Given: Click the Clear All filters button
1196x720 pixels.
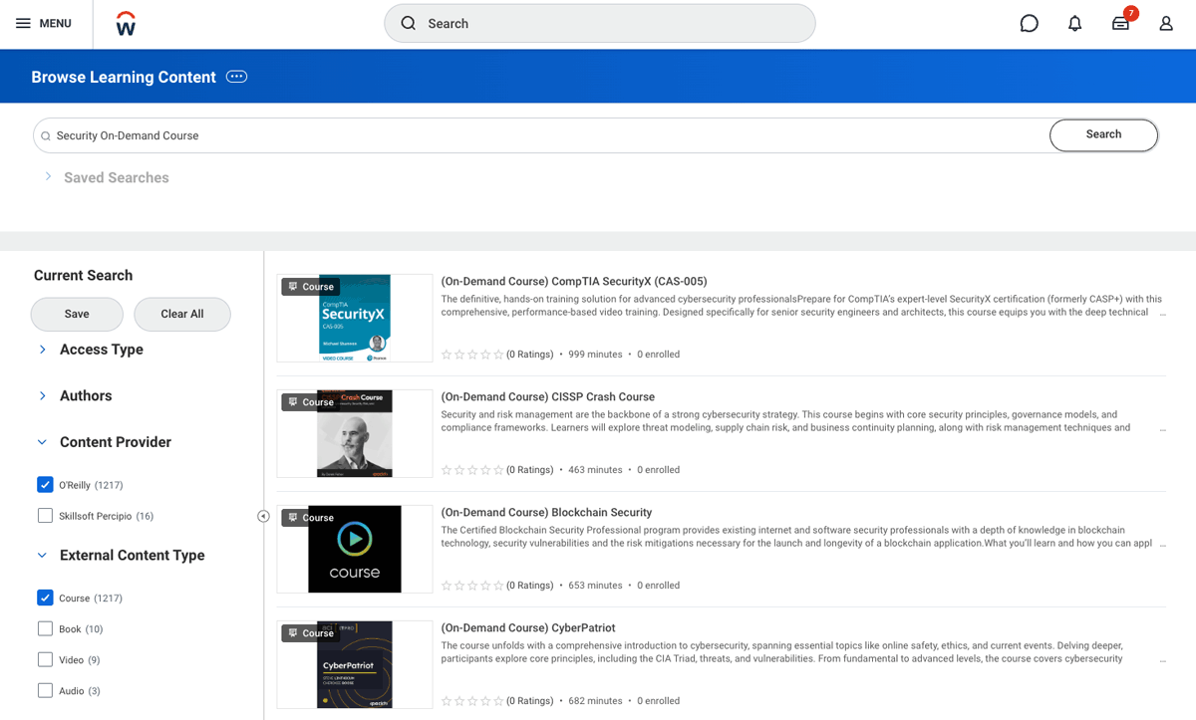Looking at the screenshot, I should tap(182, 314).
